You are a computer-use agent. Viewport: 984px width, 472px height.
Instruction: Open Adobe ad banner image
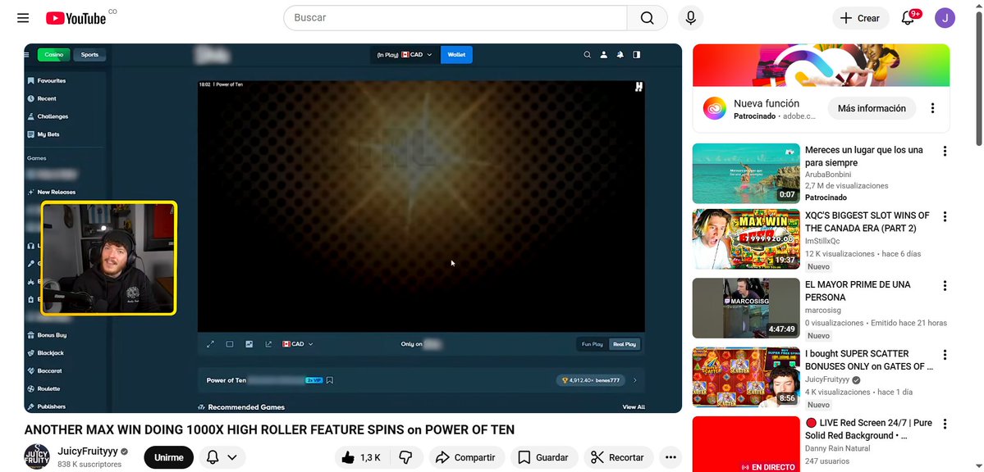click(821, 66)
